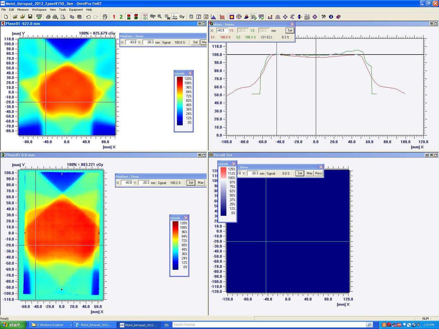
Task: Click the X field in lower-left plane Position/Dose panel
Action: pos(127,182)
